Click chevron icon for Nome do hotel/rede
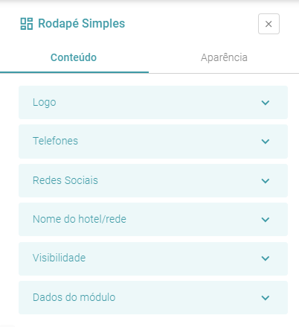 pos(266,220)
